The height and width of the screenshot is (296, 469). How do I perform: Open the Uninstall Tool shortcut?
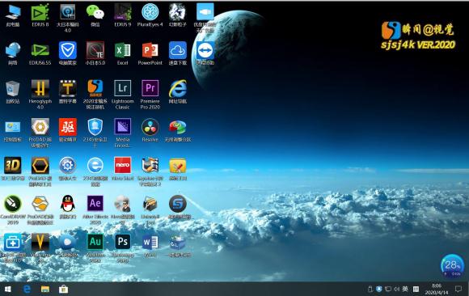(150, 204)
